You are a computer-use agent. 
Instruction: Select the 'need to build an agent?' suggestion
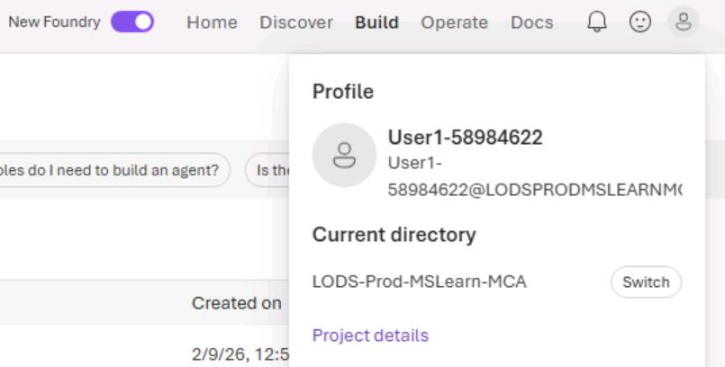click(114, 170)
